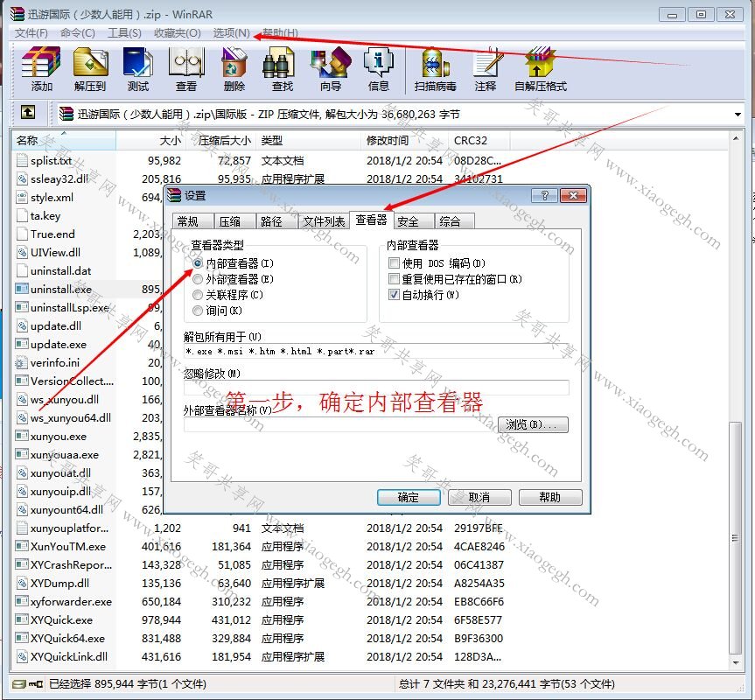This screenshot has height=700, width=755.
Task: Open the 向导 (Wizard) toolbar icon
Action: click(x=331, y=61)
